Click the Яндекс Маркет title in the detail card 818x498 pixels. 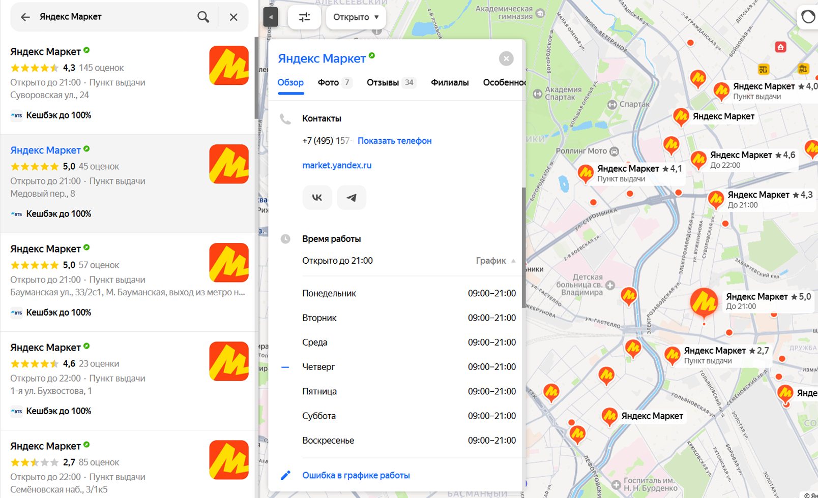[x=322, y=58]
